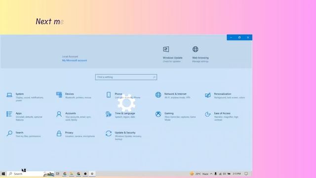The width and height of the screenshot is (316, 178).
Task: Click the Local Account text
Action: [x=70, y=56]
